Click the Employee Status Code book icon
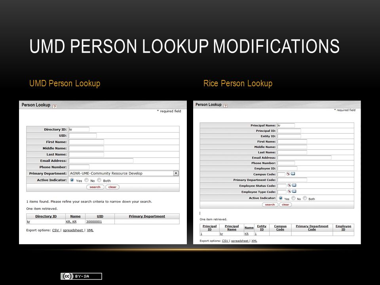The image size is (380, 285). click(294, 185)
